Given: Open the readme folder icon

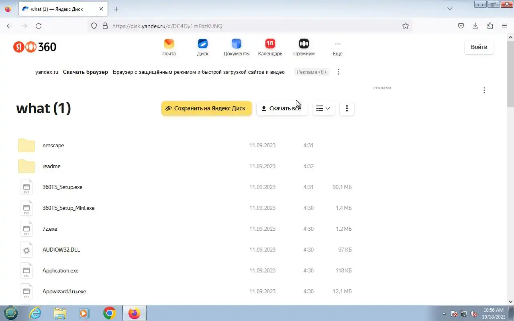Looking at the screenshot, I should (x=27, y=166).
